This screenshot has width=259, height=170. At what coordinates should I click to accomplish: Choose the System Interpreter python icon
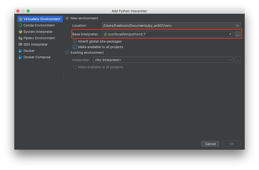(x=21, y=32)
